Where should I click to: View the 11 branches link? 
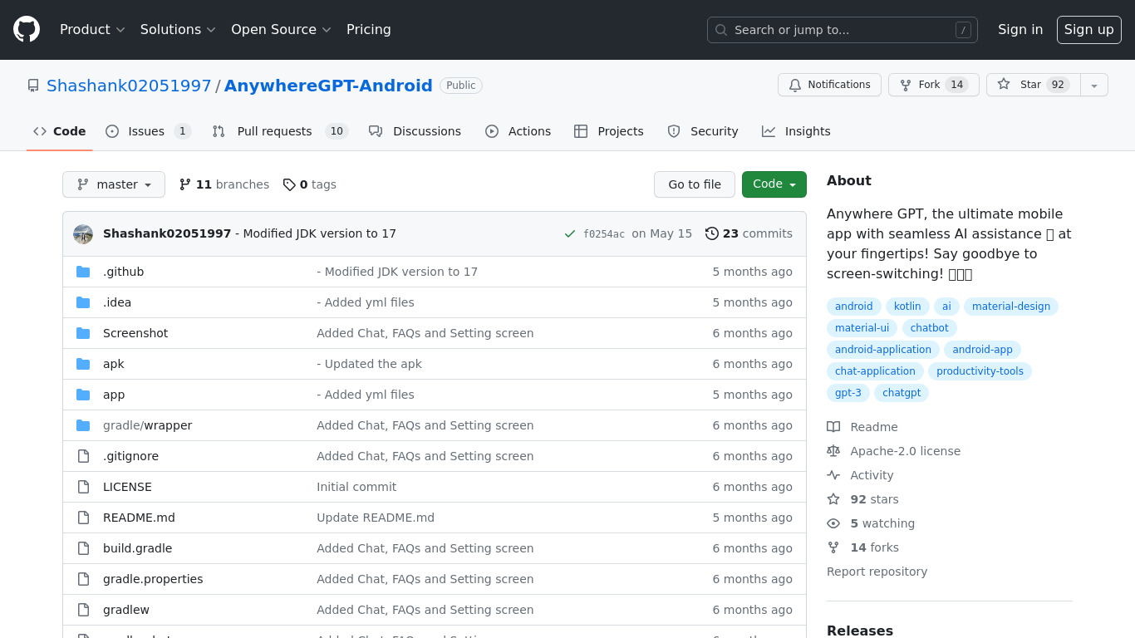pyautogui.click(x=224, y=184)
